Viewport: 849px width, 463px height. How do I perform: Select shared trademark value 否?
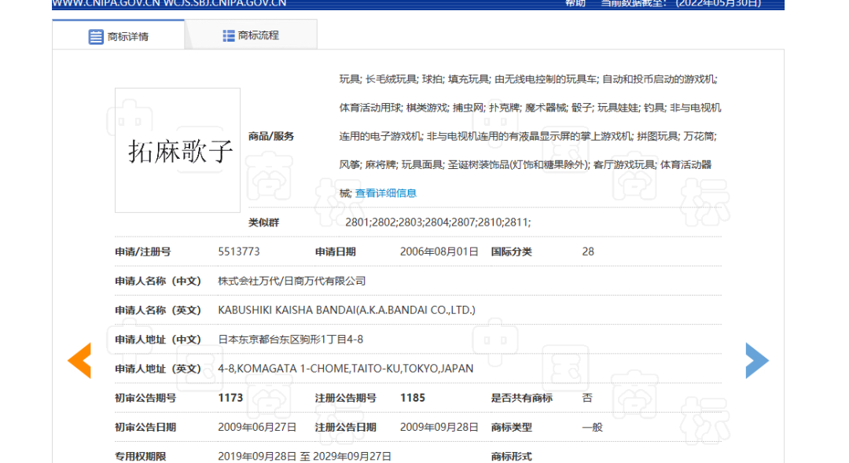(x=587, y=398)
